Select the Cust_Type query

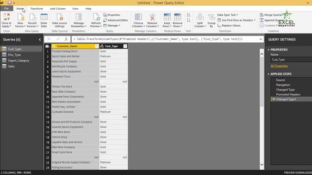[x=21, y=49]
